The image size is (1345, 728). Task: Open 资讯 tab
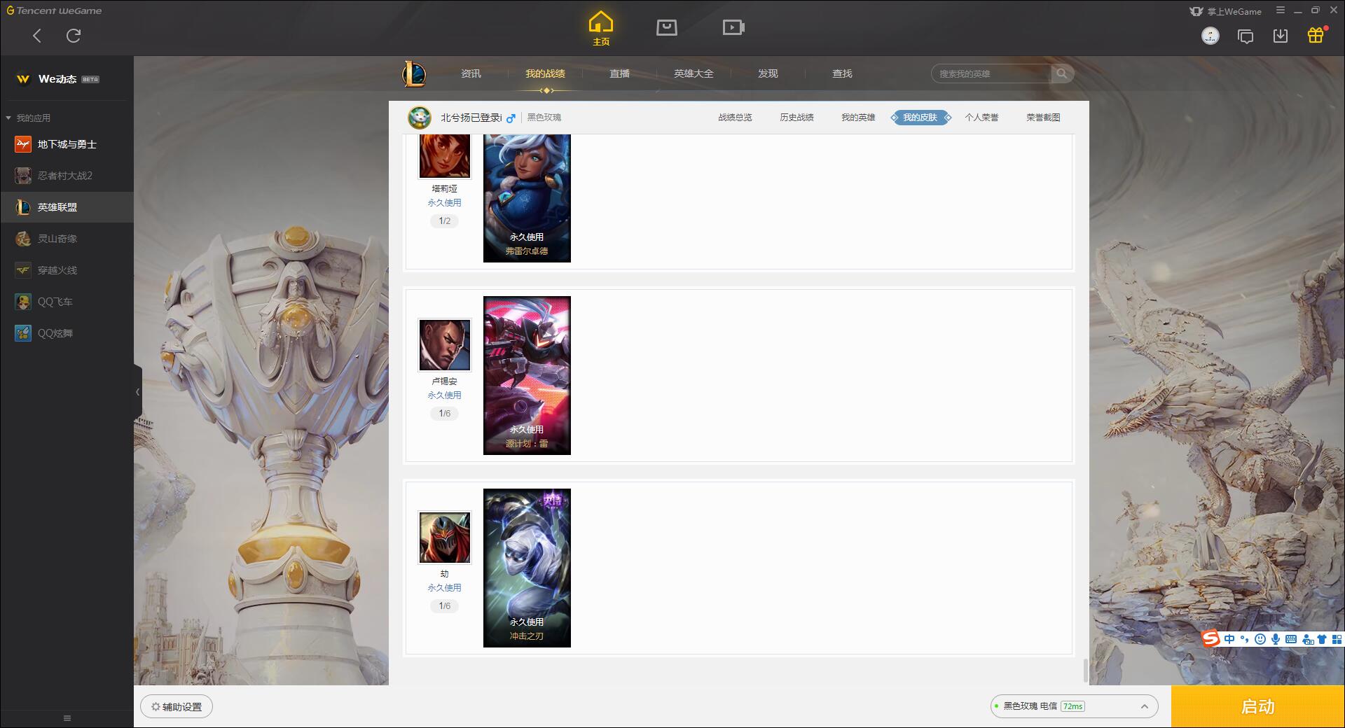click(x=471, y=73)
